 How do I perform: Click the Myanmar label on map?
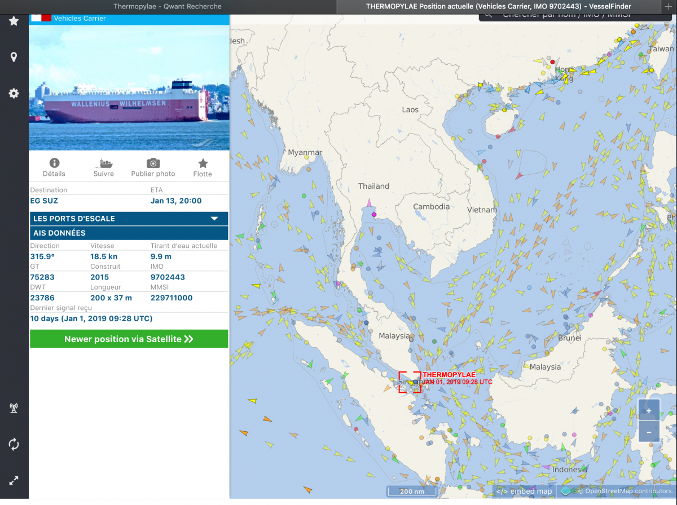coord(305,152)
